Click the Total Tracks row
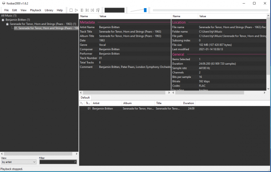The width and height of the screenshot is (271, 172). 125,62
